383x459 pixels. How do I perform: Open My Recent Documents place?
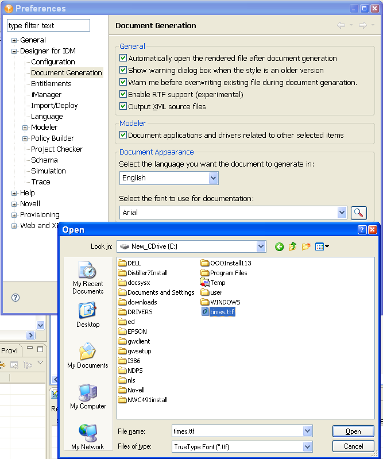point(88,277)
